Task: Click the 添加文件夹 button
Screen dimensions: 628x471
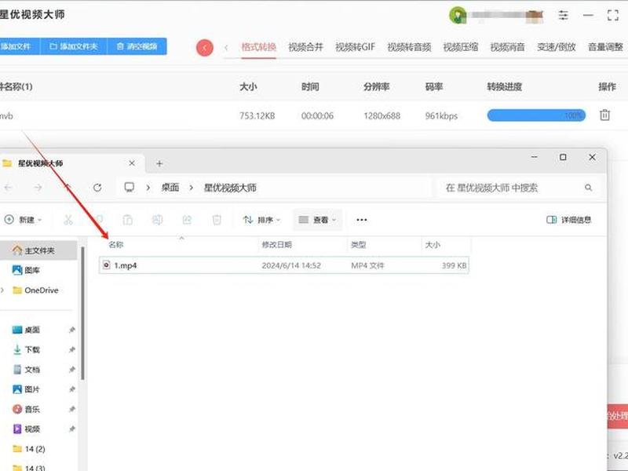Action: click(74, 46)
